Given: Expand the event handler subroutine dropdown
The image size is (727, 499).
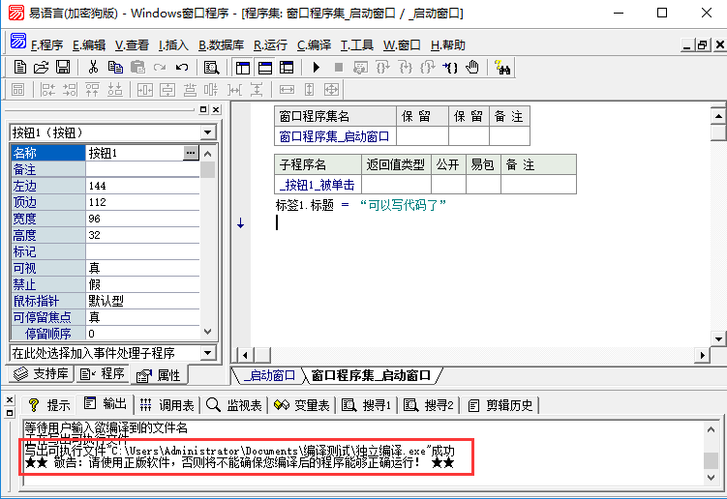Looking at the screenshot, I should [208, 353].
